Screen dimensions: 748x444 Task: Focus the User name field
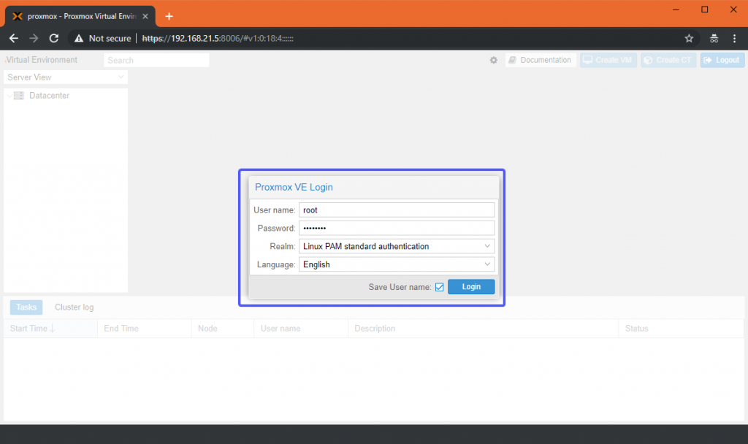click(x=397, y=210)
